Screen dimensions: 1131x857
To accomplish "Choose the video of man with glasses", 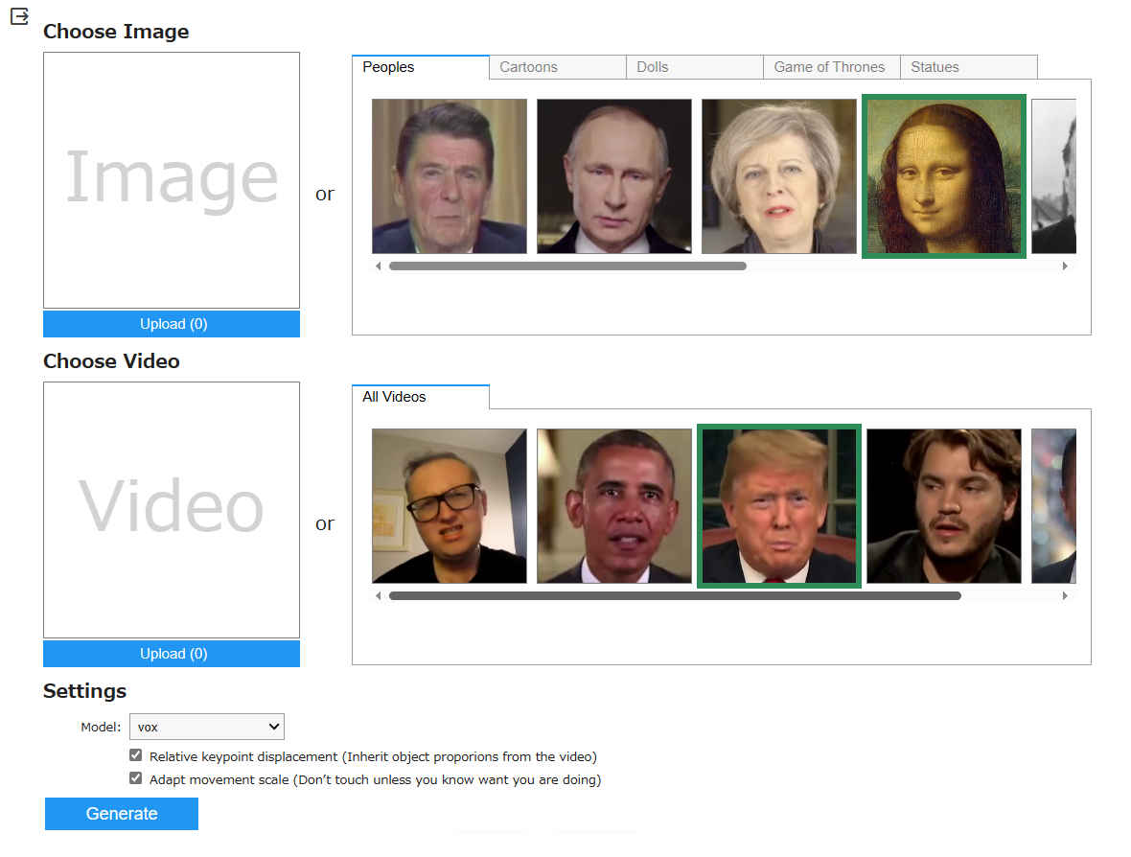I will click(450, 506).
